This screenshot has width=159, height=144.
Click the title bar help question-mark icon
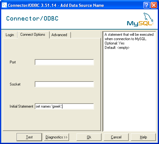[x=147, y=5]
